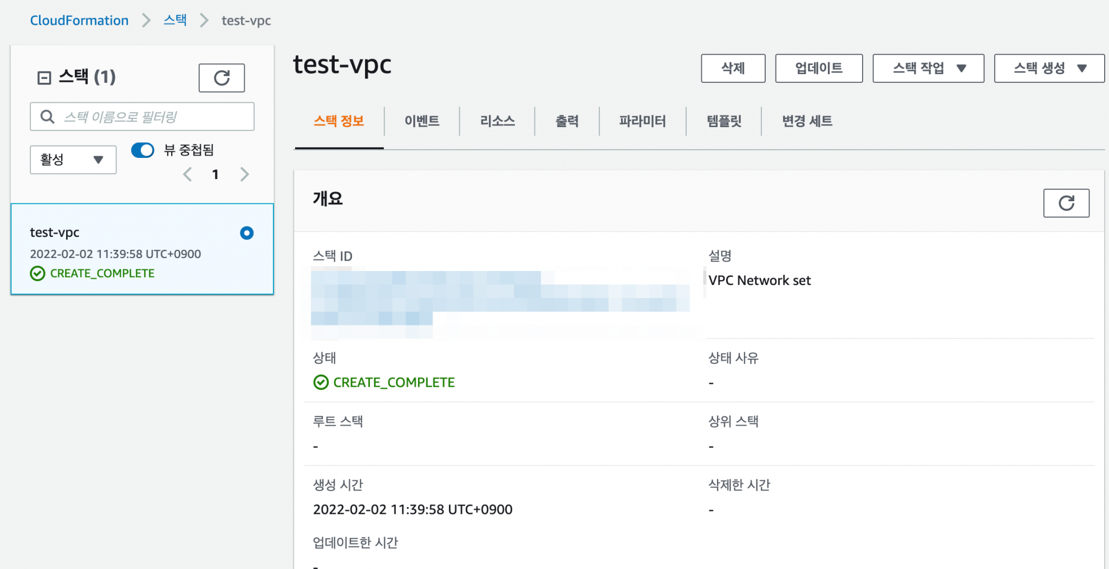Image resolution: width=1109 pixels, height=569 pixels.
Task: Select the test-vpc stack radio button
Action: pyautogui.click(x=246, y=233)
